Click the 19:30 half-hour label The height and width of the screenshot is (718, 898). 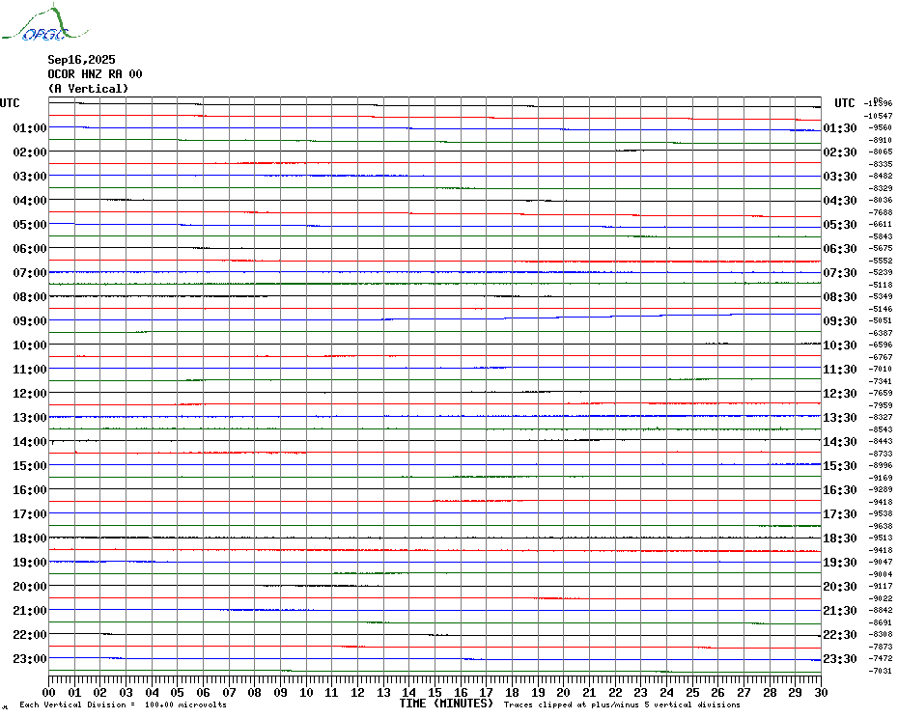(x=840, y=563)
